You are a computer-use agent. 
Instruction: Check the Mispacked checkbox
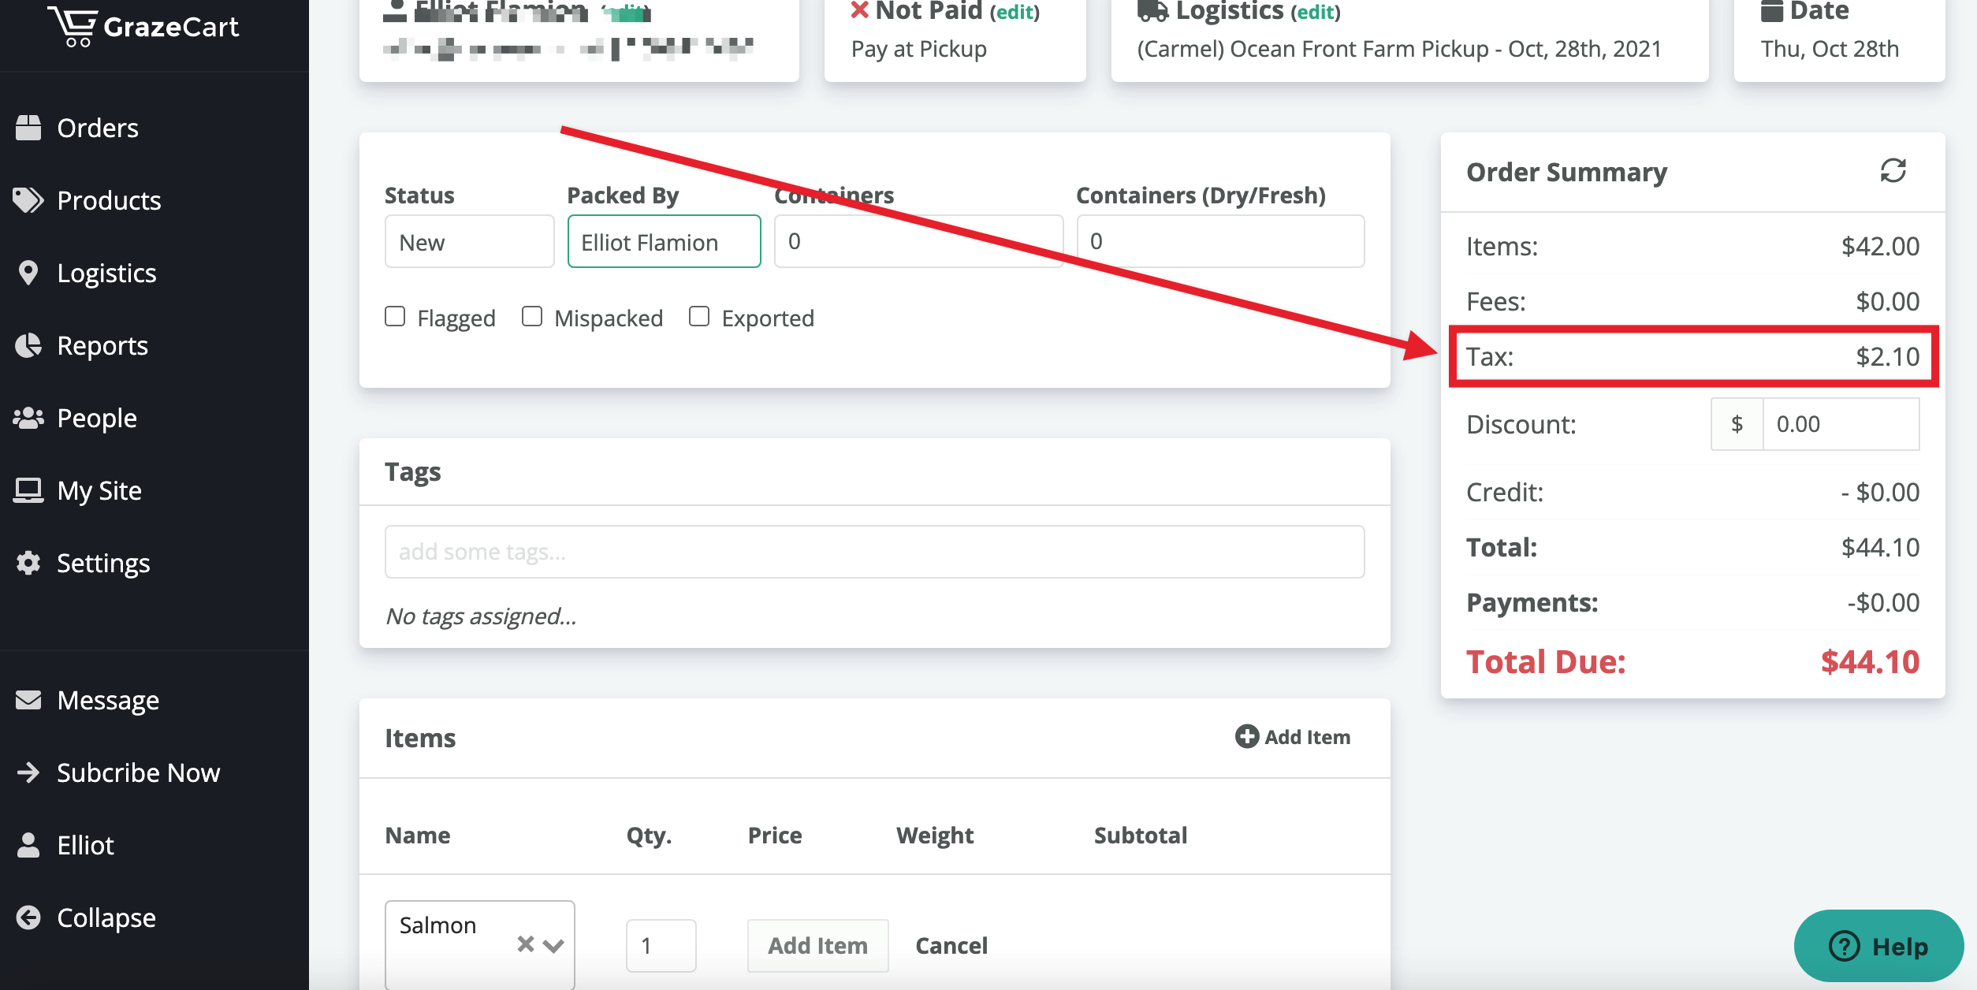(x=532, y=316)
